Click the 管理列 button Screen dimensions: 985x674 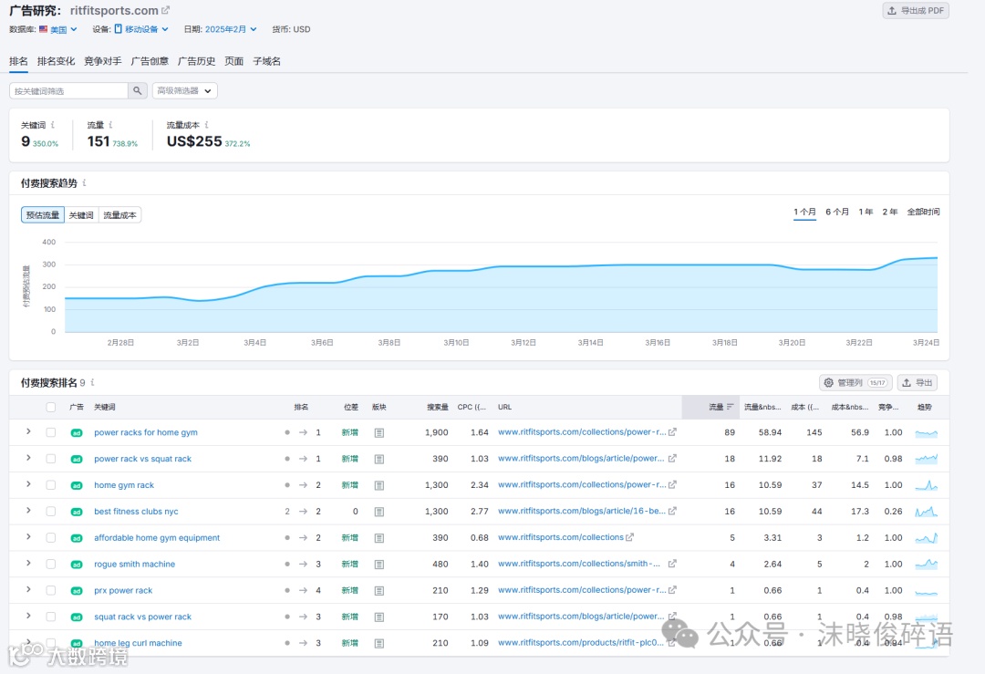point(855,382)
